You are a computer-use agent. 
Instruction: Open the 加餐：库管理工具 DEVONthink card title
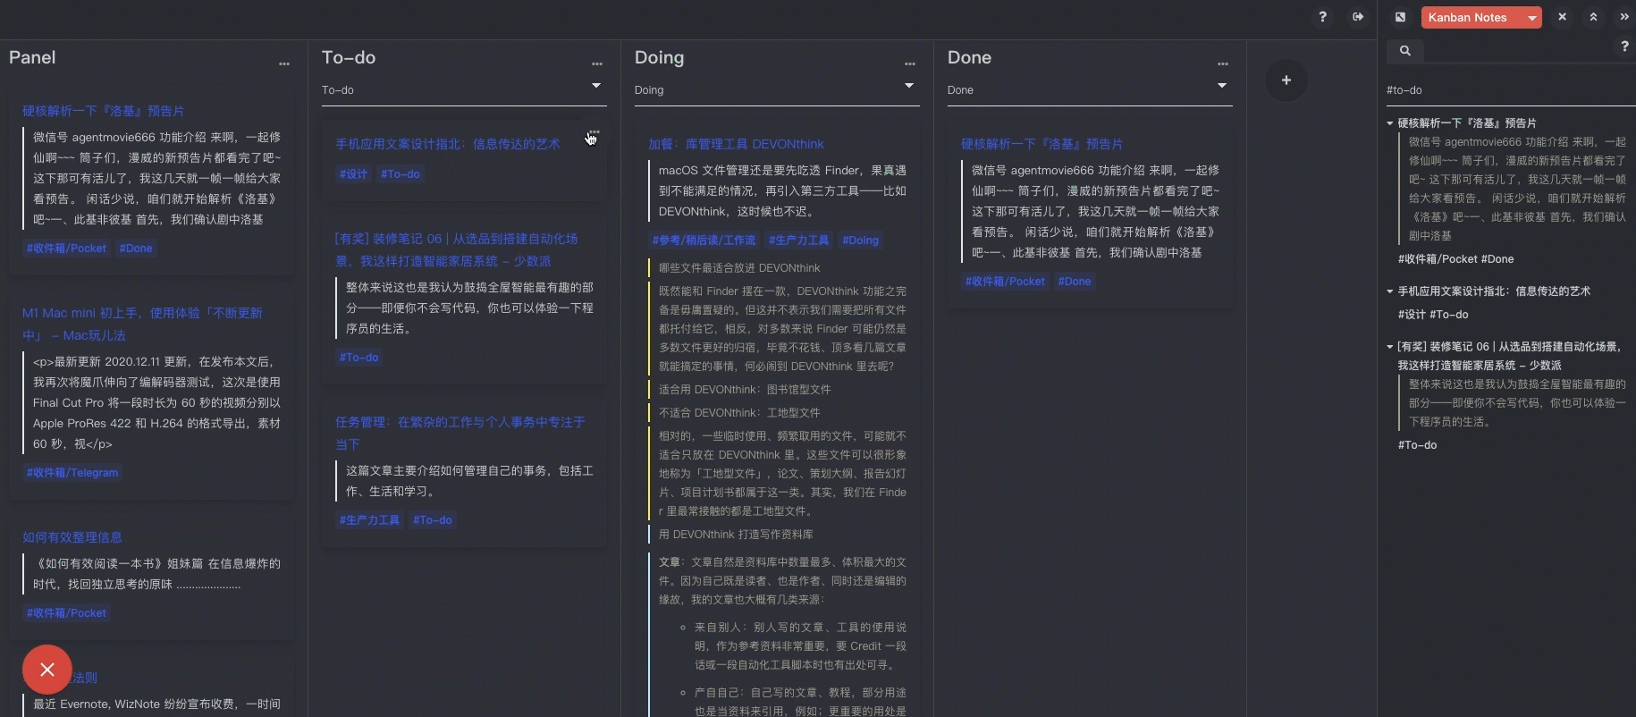pos(736,144)
